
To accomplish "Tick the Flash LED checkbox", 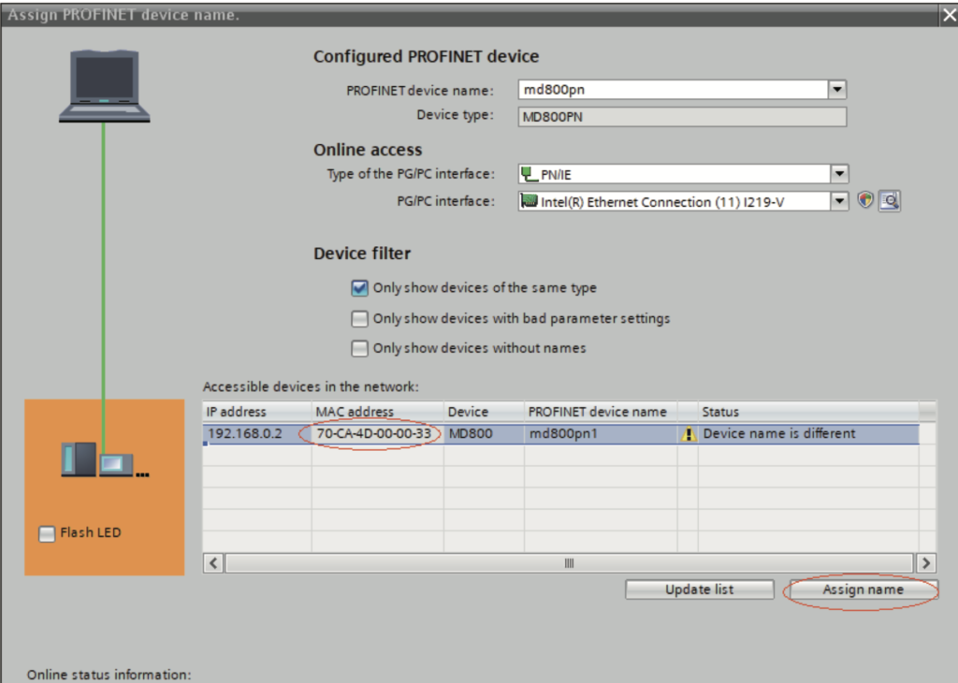I will click(47, 533).
